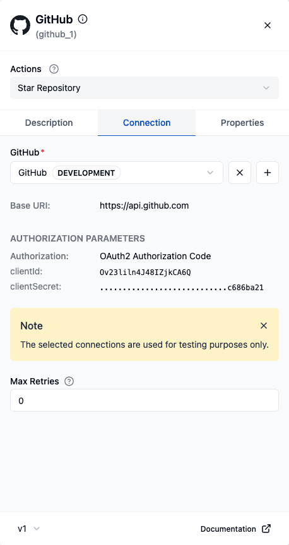Image resolution: width=289 pixels, height=545 pixels.
Task: Open the GitHub info icon
Action: 83,19
